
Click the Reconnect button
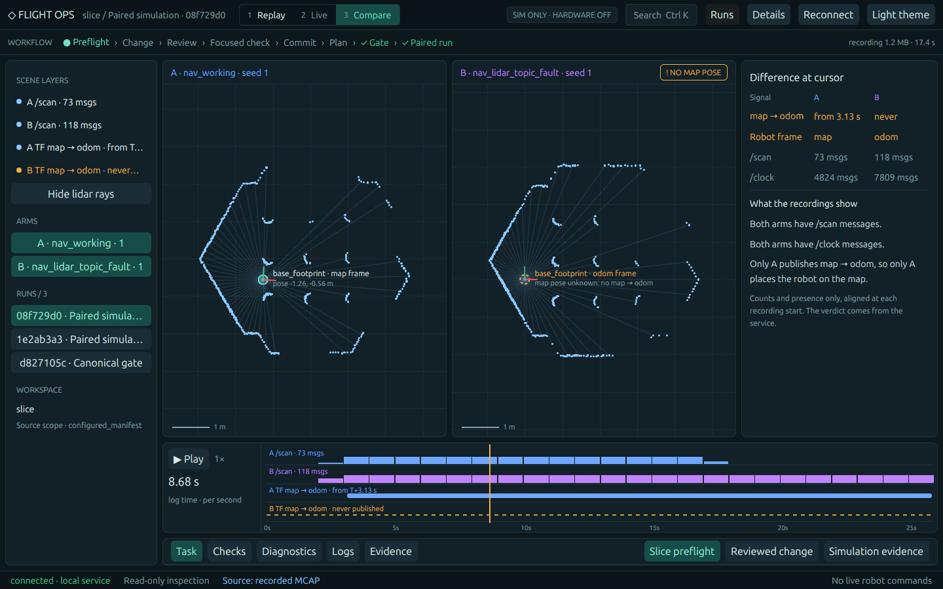pos(828,14)
